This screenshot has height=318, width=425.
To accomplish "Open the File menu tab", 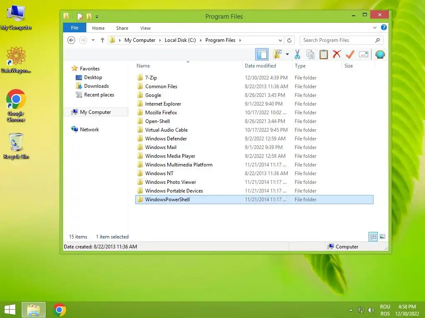I will (75, 28).
